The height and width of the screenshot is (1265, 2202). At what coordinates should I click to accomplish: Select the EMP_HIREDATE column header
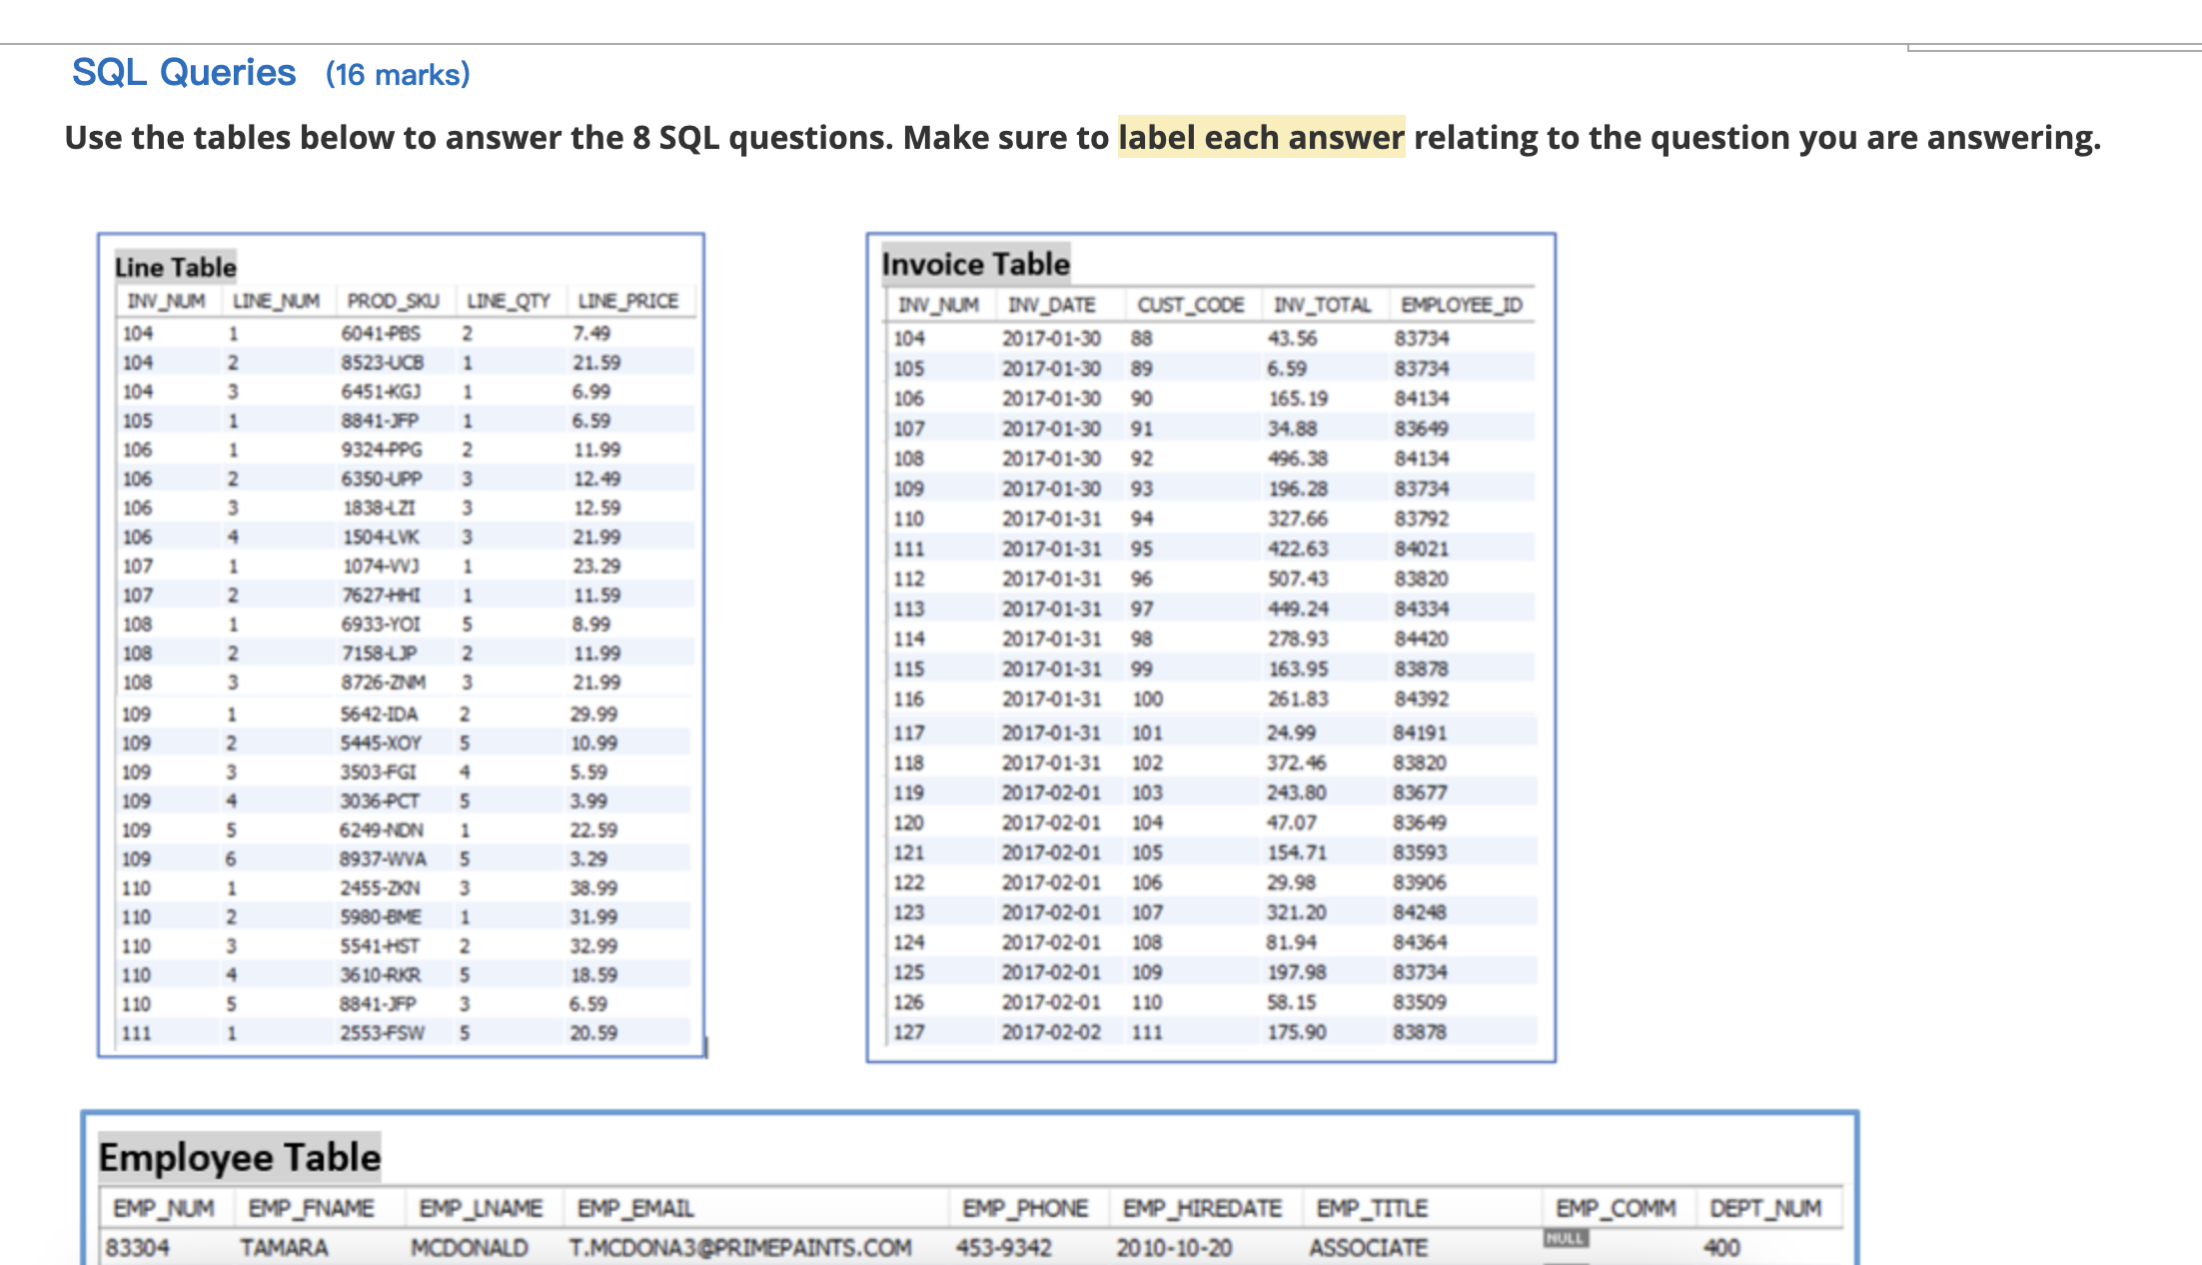(1202, 1208)
